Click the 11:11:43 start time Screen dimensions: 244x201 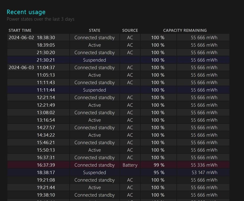46,82
